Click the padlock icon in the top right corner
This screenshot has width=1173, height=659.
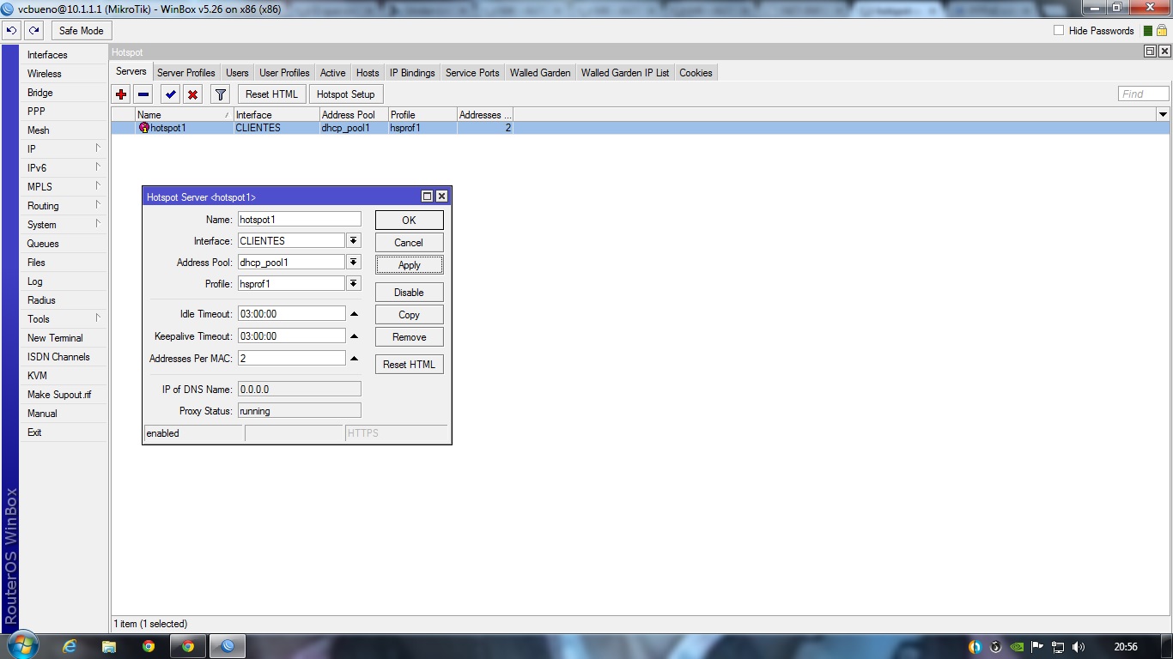pos(1162,30)
